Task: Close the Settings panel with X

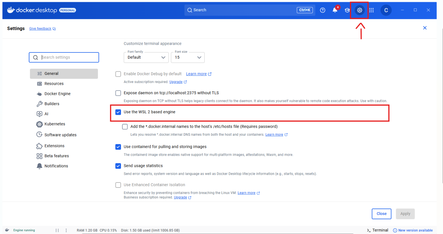Action: tap(425, 28)
